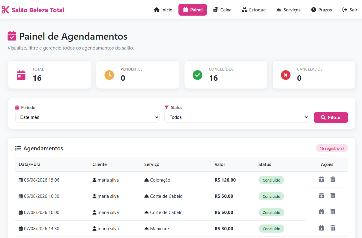Click reschedule icon for 07/08/2026 10:00 row

tap(322, 212)
